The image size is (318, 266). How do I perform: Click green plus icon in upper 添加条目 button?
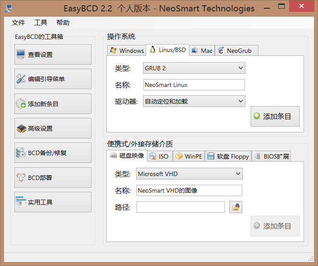(257, 116)
